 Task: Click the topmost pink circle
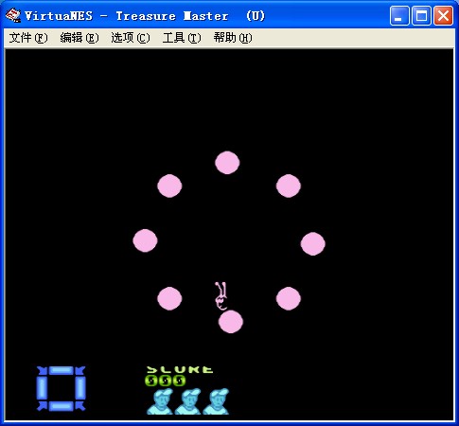(227, 163)
